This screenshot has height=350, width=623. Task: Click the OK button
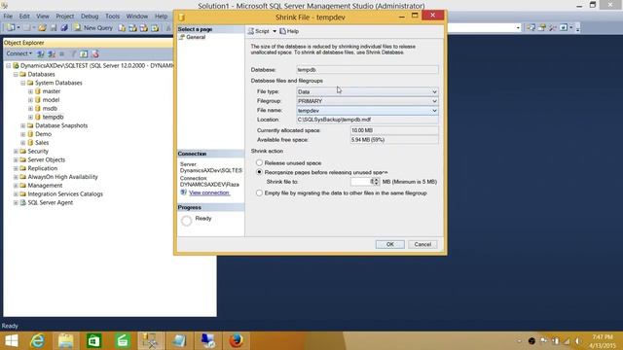tap(389, 244)
